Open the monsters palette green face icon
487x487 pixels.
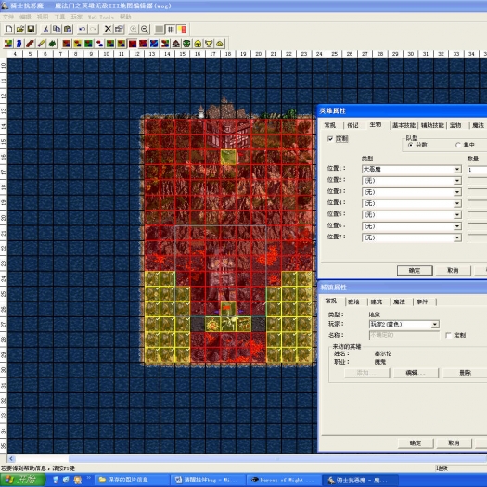[186, 44]
